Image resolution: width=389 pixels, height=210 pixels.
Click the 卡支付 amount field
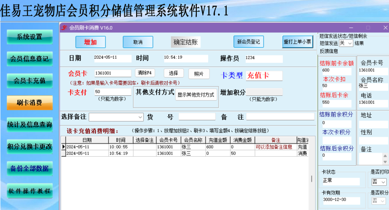pyautogui.click(x=113, y=92)
